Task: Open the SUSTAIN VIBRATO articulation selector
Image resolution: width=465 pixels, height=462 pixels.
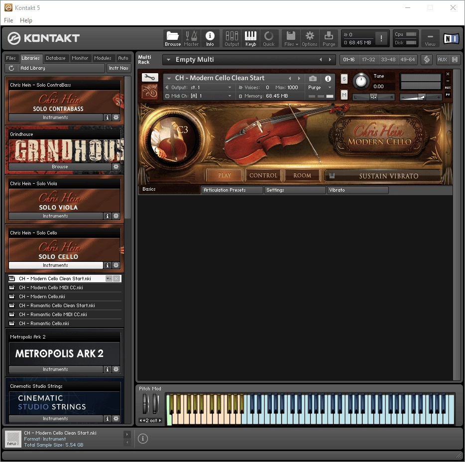Action: click(x=383, y=176)
